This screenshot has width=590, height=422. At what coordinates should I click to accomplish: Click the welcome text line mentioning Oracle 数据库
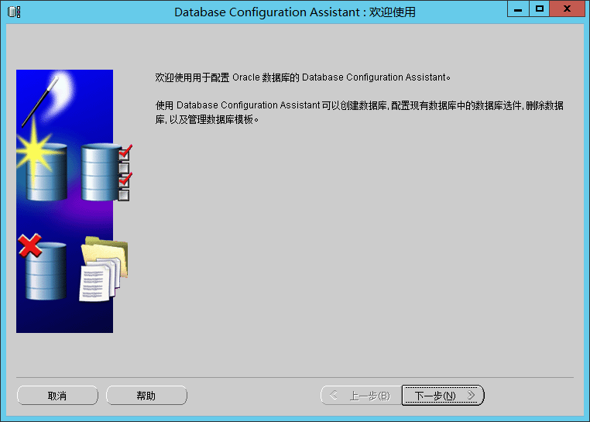pos(303,77)
